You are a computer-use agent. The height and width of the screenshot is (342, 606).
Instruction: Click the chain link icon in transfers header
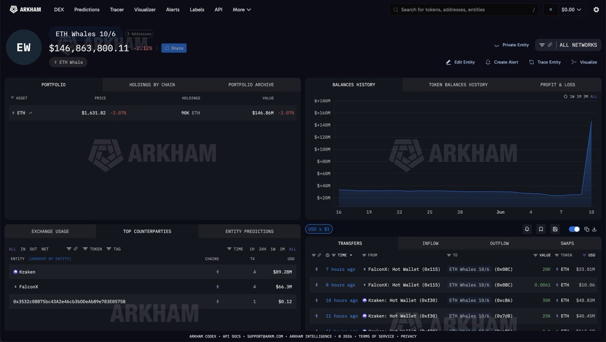(319, 255)
